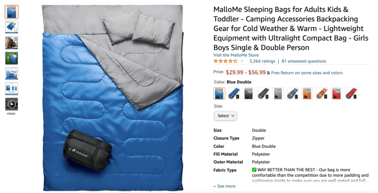Select the first blue sleeping bag thumbnail
Image resolution: width=378 pixels, height=193 pixels.
coord(12,12)
